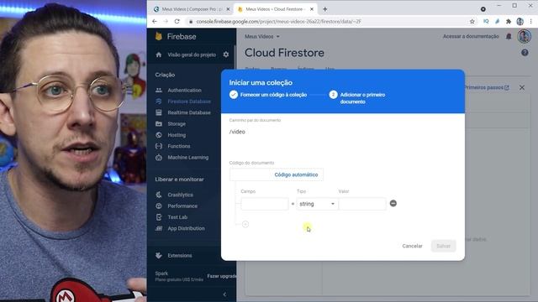This screenshot has width=538, height=302.
Task: Reload the browser page
Action: point(177,21)
